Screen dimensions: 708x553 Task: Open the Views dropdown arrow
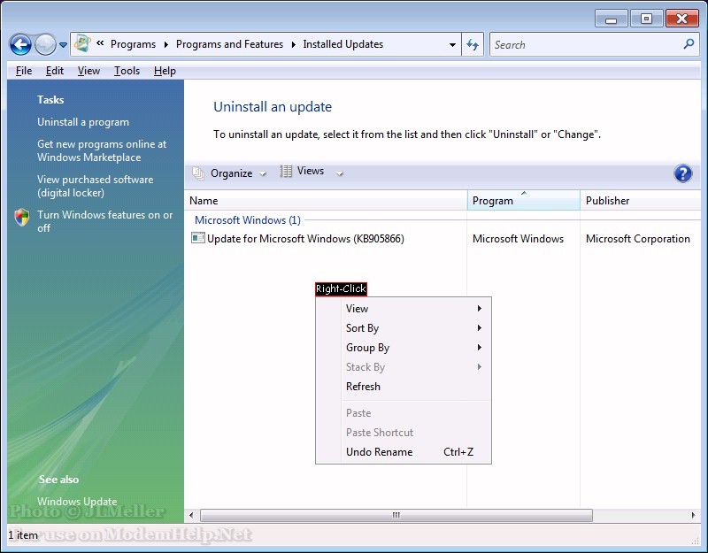[x=340, y=173]
